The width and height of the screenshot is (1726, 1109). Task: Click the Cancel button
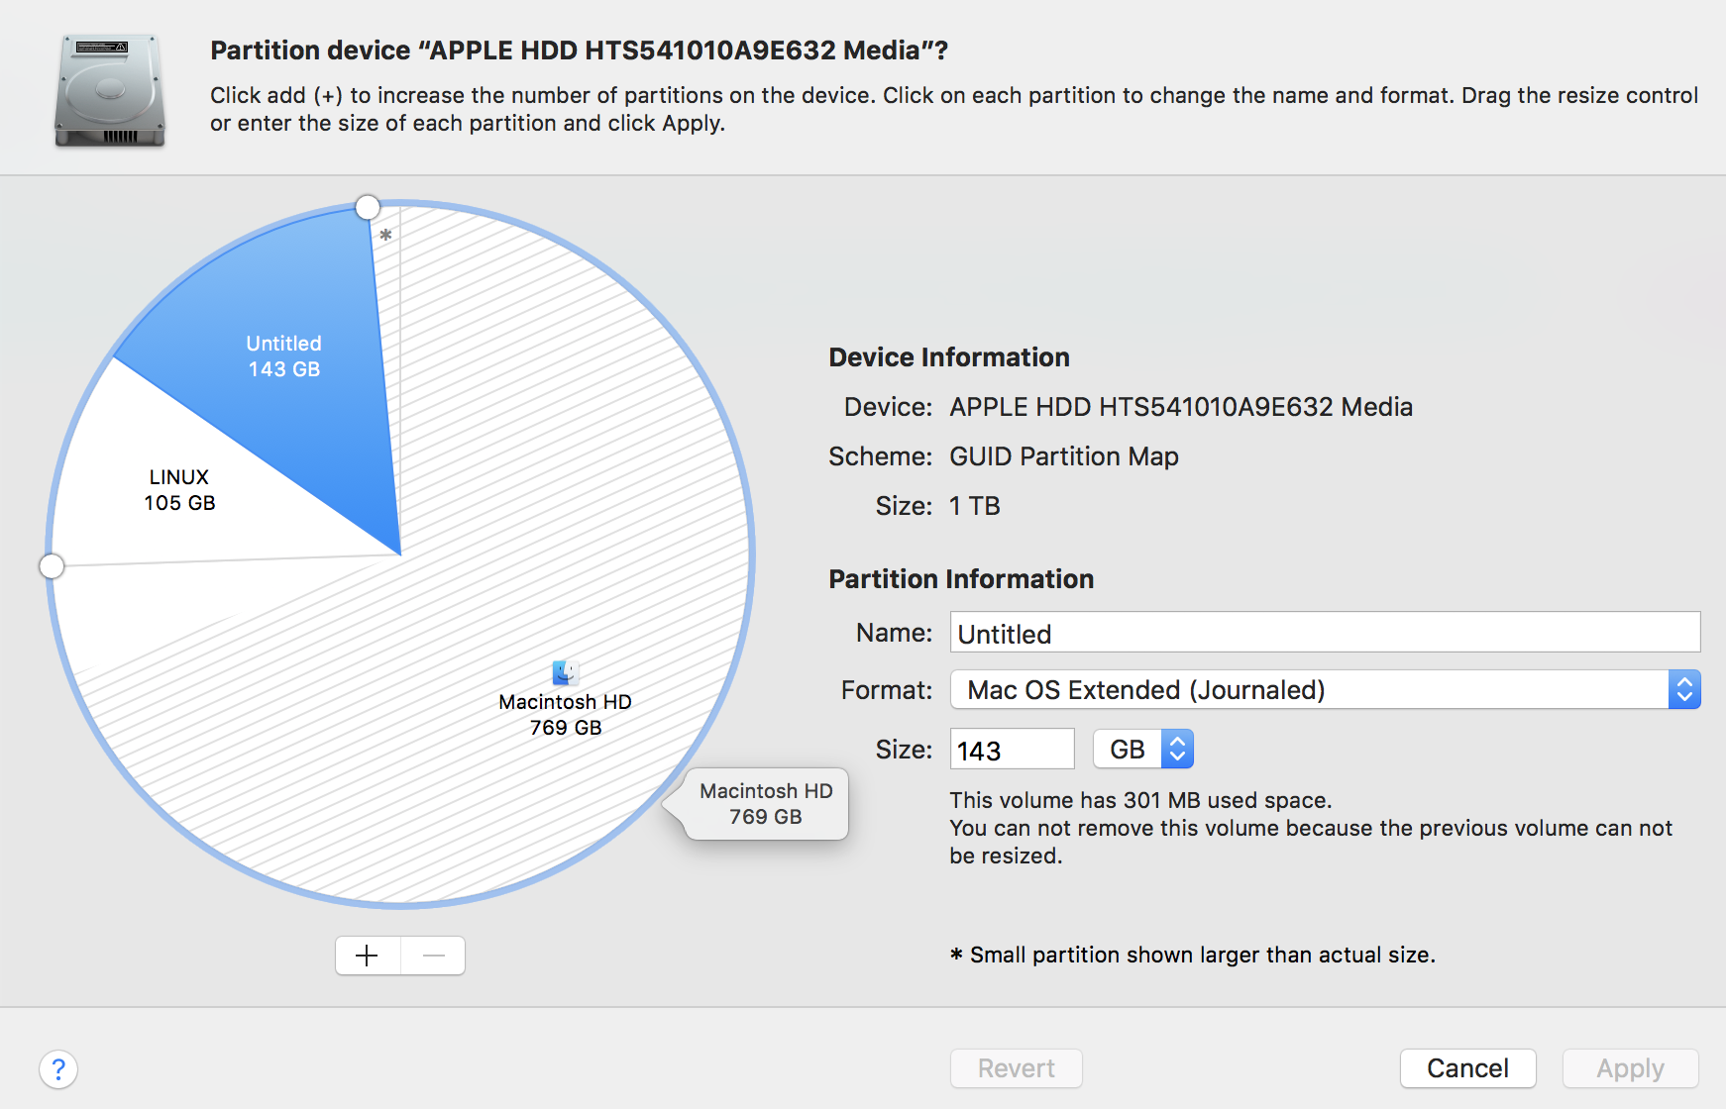coord(1467,1068)
